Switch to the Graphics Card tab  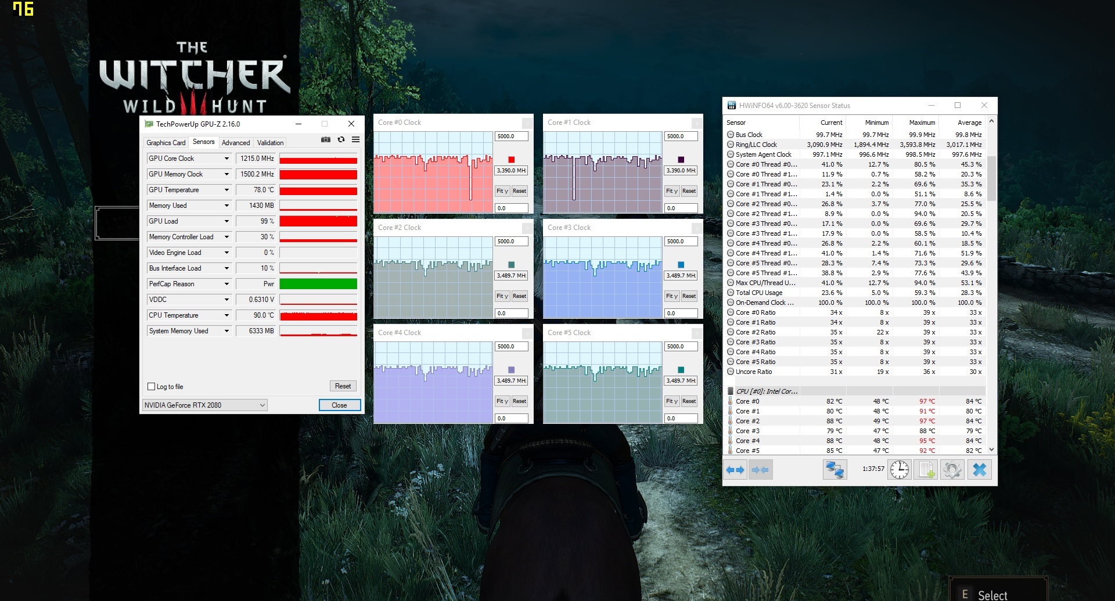pos(166,143)
